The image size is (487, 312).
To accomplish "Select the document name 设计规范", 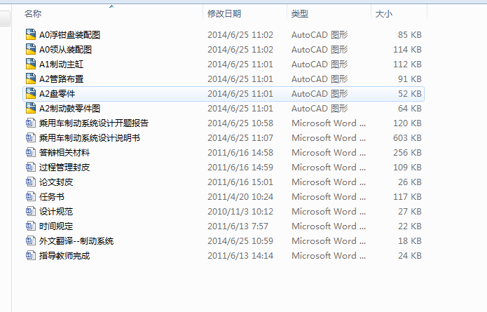I will point(56,211).
